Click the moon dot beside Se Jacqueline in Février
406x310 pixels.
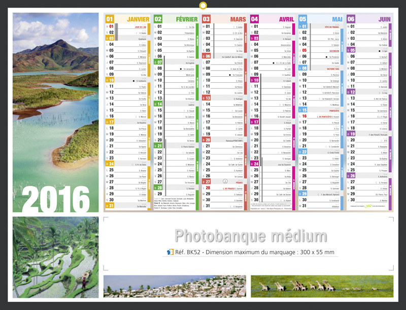coord(181,69)
